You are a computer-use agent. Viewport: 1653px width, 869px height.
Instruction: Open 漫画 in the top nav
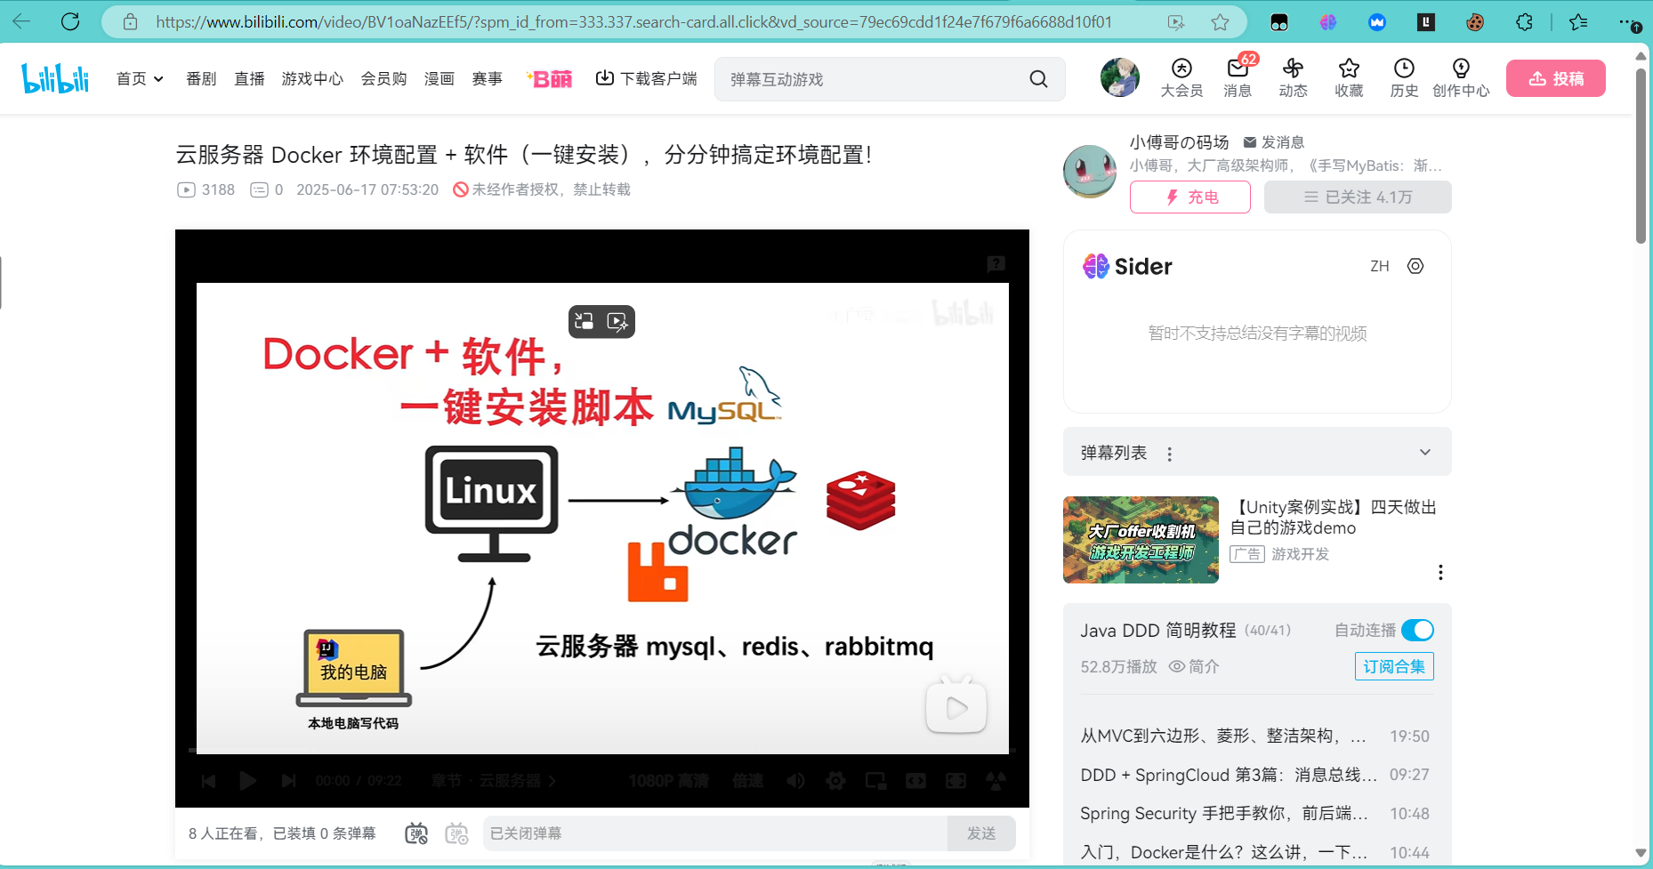(x=439, y=79)
